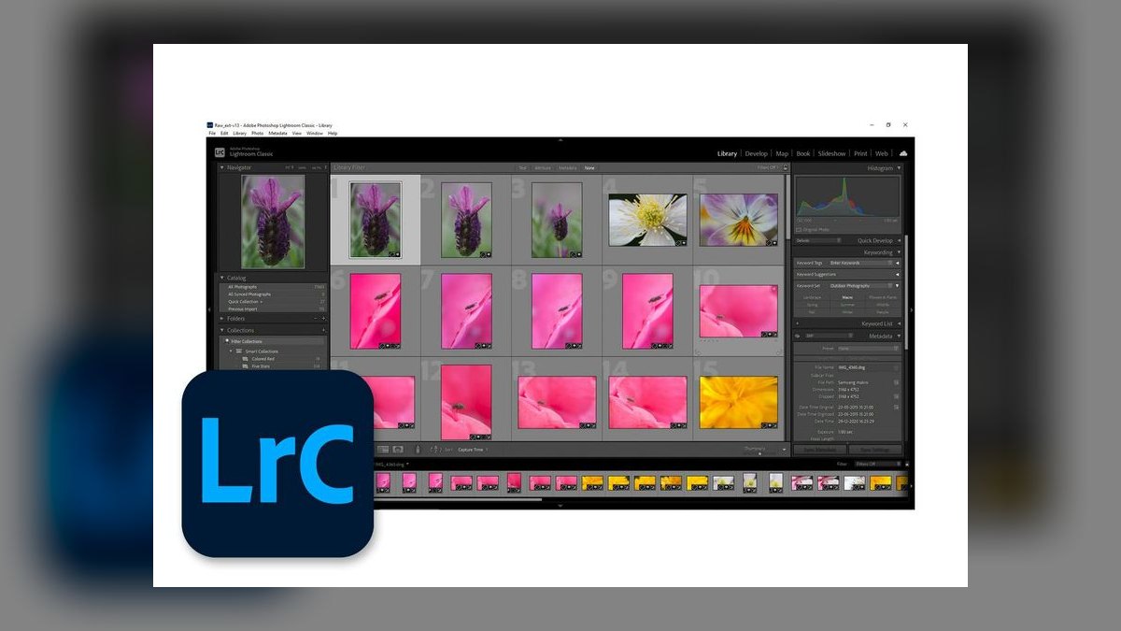Toggle the Original Photo checkbox
This screenshot has width=1121, height=631.
[799, 230]
